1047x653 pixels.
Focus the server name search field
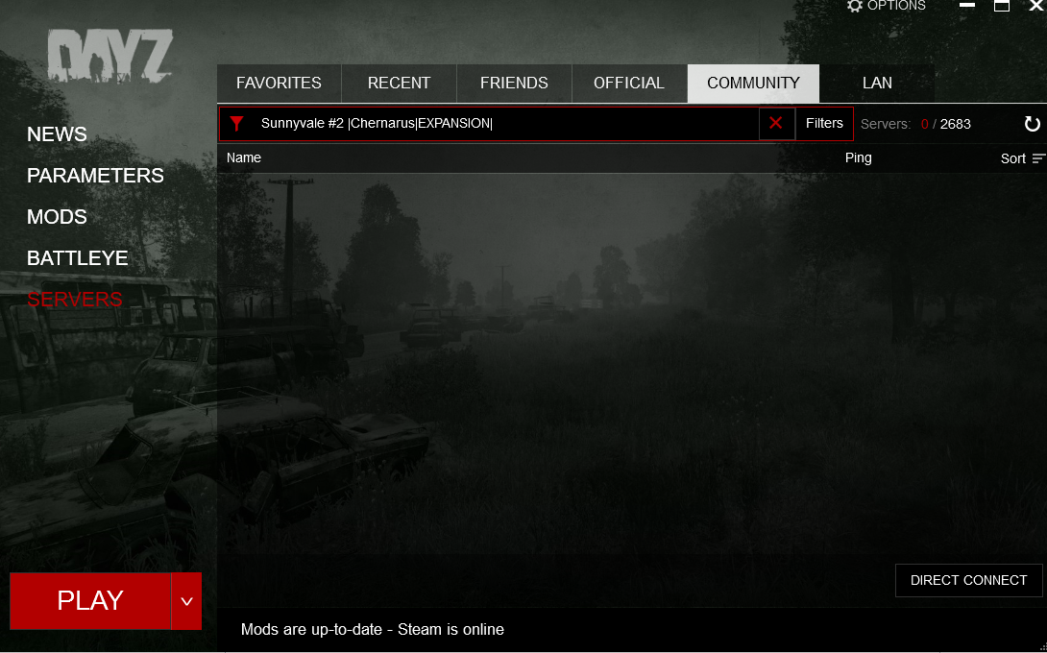pyautogui.click(x=504, y=124)
